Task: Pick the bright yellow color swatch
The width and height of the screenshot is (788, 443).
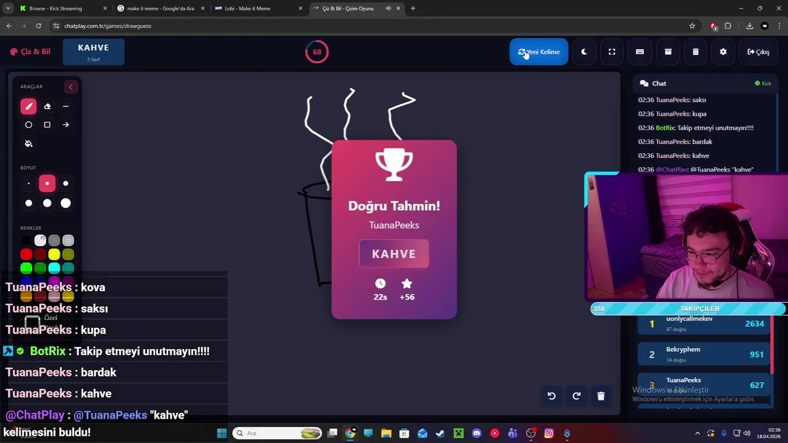Action: coord(54,254)
